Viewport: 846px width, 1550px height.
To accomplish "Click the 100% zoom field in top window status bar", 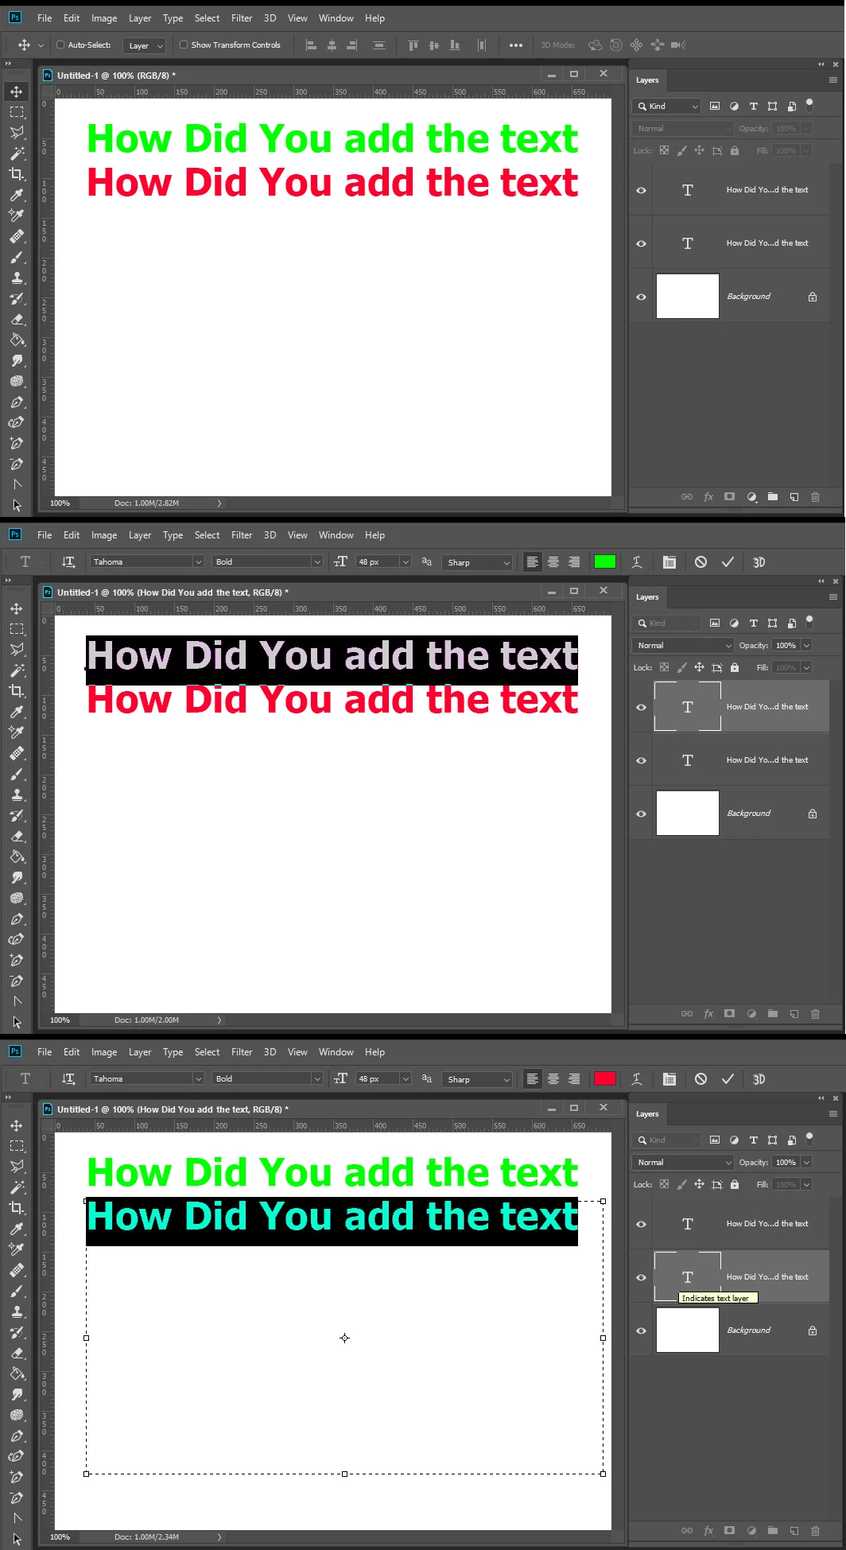I will pos(60,503).
